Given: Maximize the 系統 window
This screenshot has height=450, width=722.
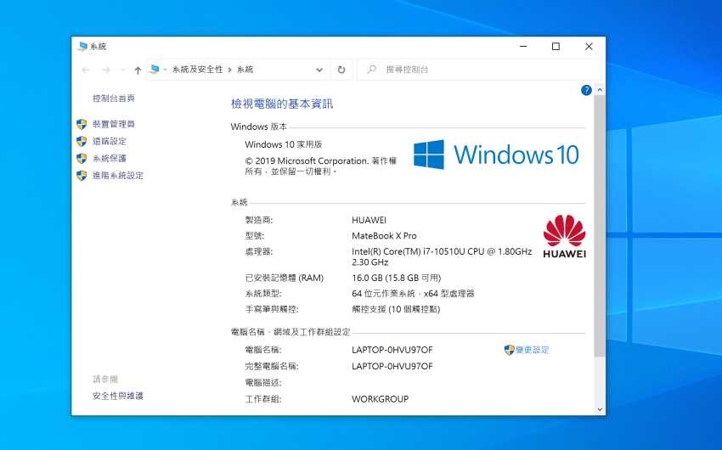Looking at the screenshot, I should click(x=556, y=47).
